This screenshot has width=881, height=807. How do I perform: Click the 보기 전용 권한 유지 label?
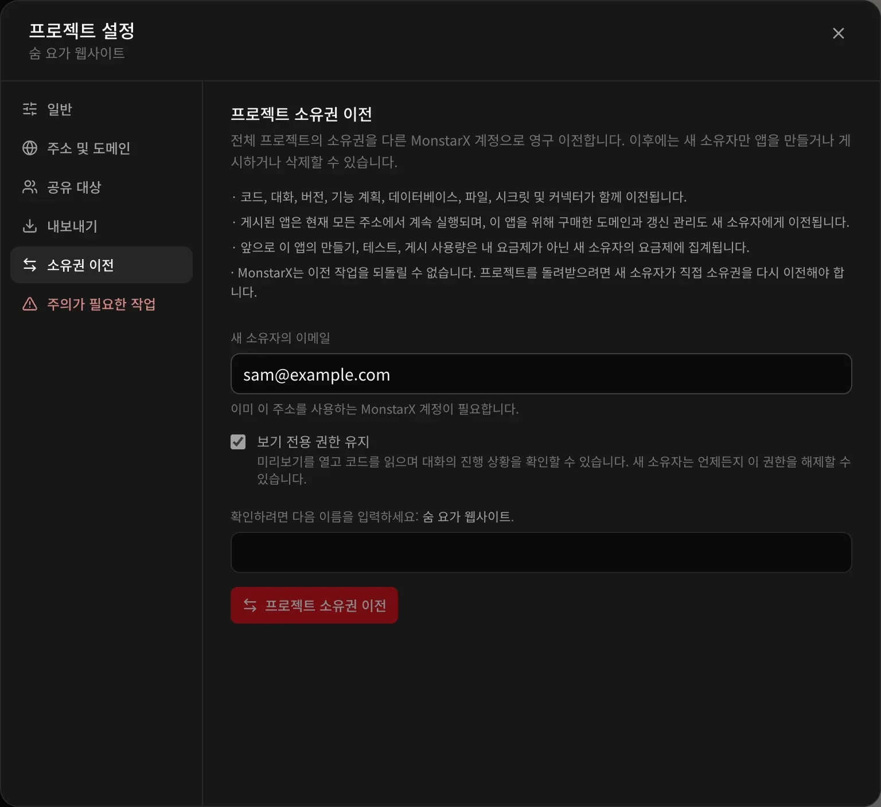pyautogui.click(x=313, y=442)
